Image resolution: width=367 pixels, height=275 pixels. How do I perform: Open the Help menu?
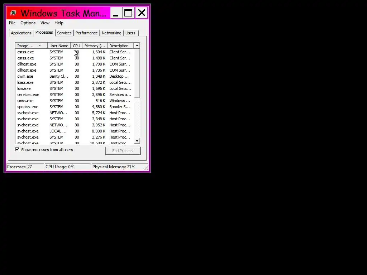(x=59, y=23)
